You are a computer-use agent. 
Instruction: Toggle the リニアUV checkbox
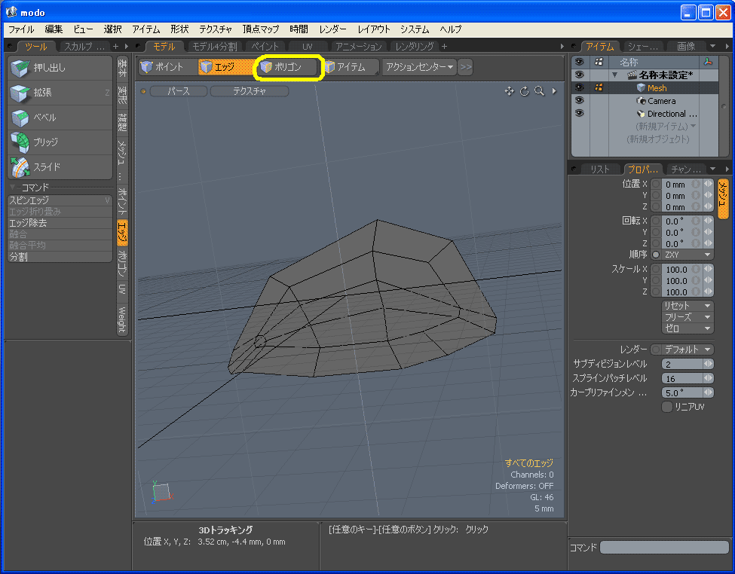coord(666,407)
